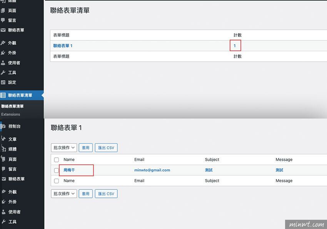Open 使用者 person icon in lower sidebar
327x229 pixels.
(x=3, y=212)
